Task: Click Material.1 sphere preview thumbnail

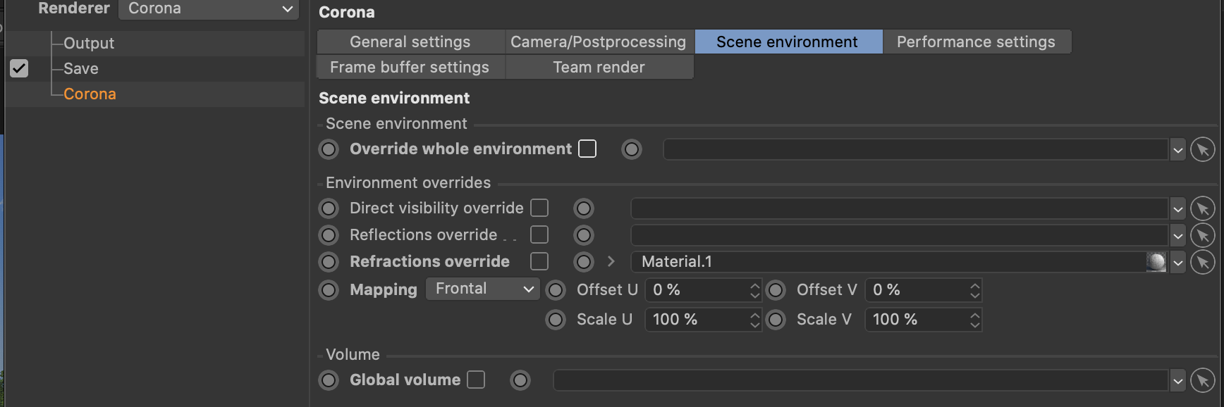Action: coord(1156,262)
